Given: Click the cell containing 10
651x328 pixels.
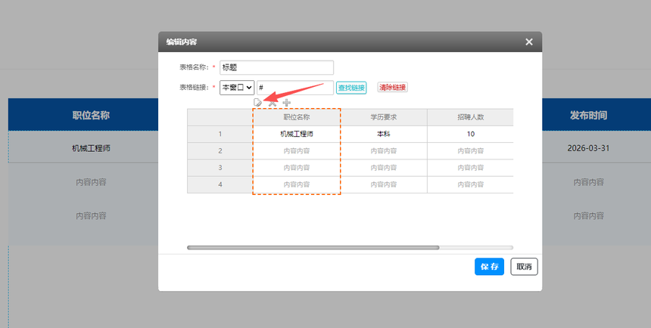Looking at the screenshot, I should pos(470,134).
